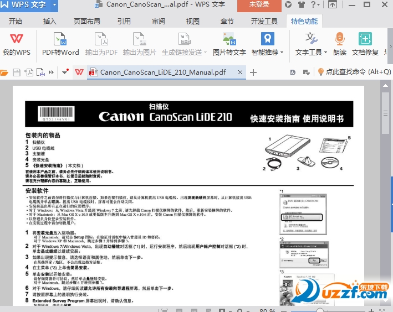Open dropdown icon left of command search divider
The image size is (393, 312).
307,72
